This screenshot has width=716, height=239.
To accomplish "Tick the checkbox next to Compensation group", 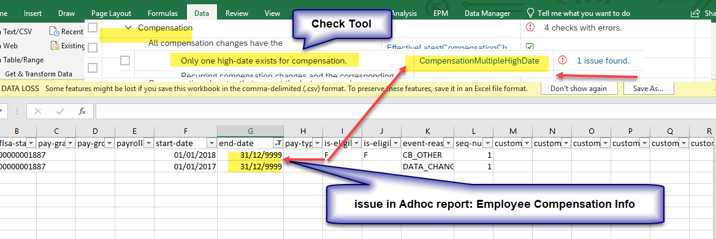I will click(x=93, y=28).
